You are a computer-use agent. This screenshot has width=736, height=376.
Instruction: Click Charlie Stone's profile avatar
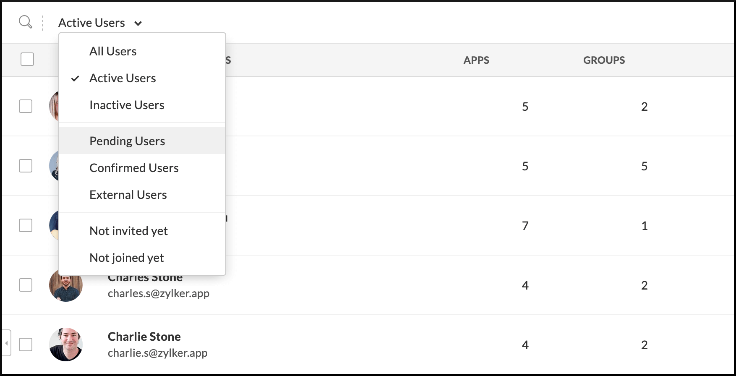tap(66, 345)
